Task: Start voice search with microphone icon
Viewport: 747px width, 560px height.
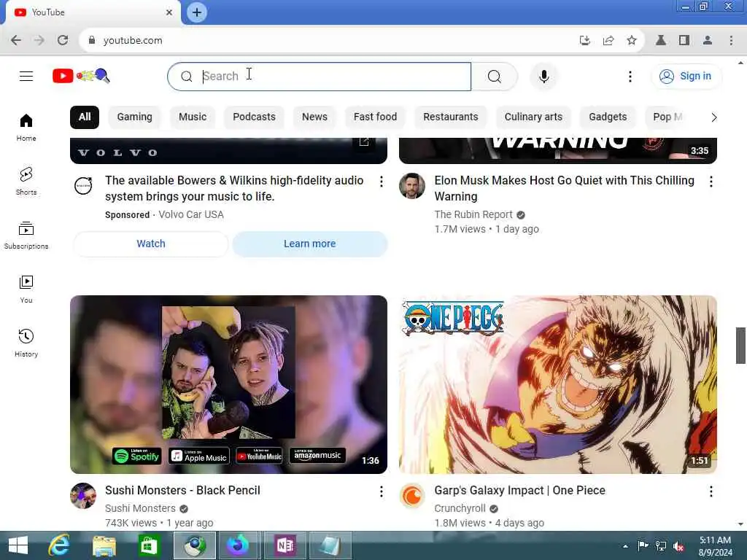Action: [543, 76]
